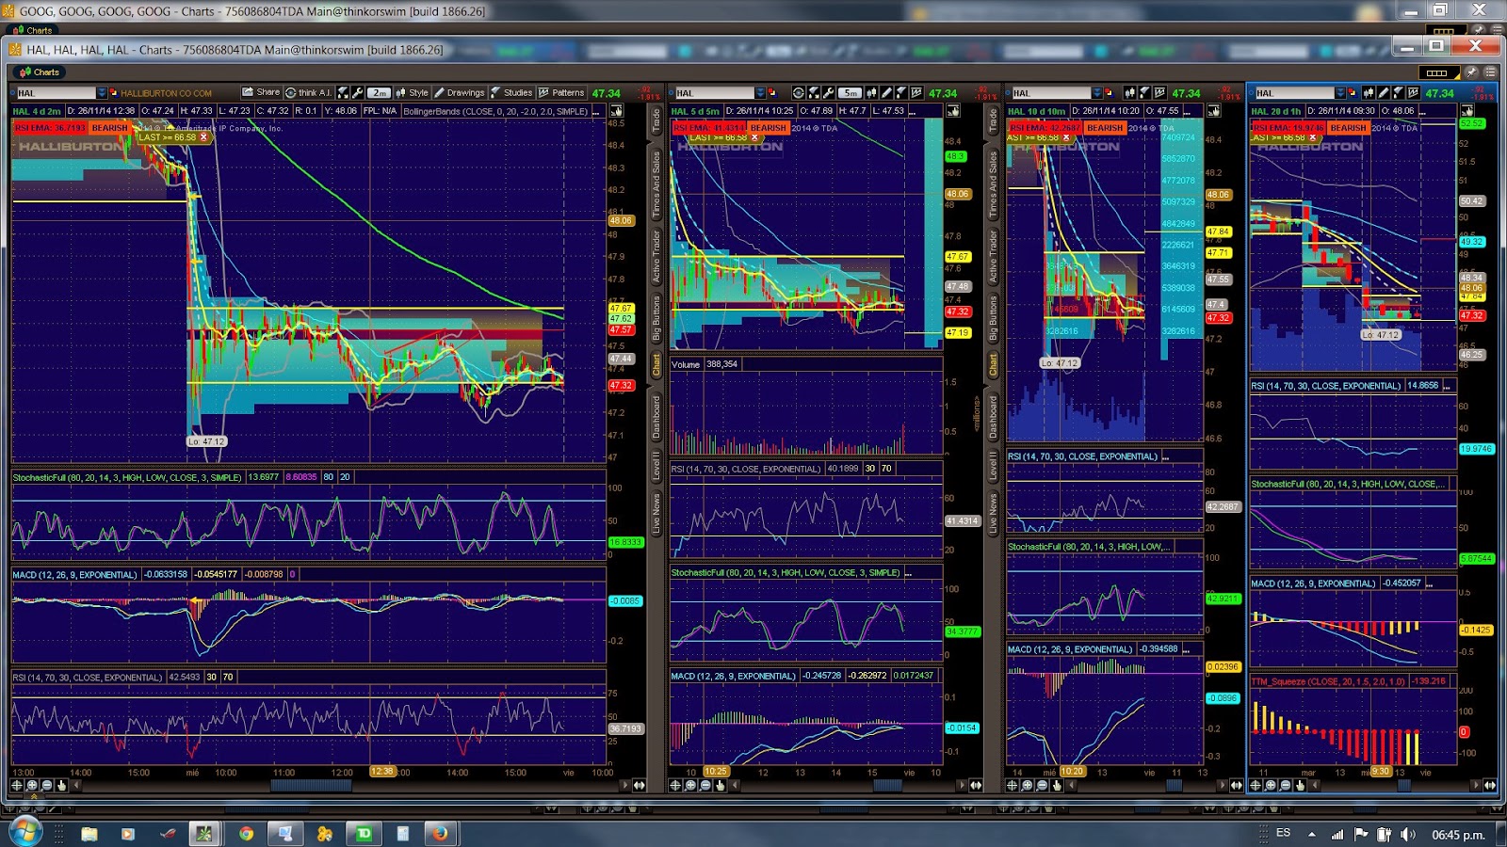Open symbol dropdown in 5m HAL chart
The width and height of the screenshot is (1507, 847).
760,93
